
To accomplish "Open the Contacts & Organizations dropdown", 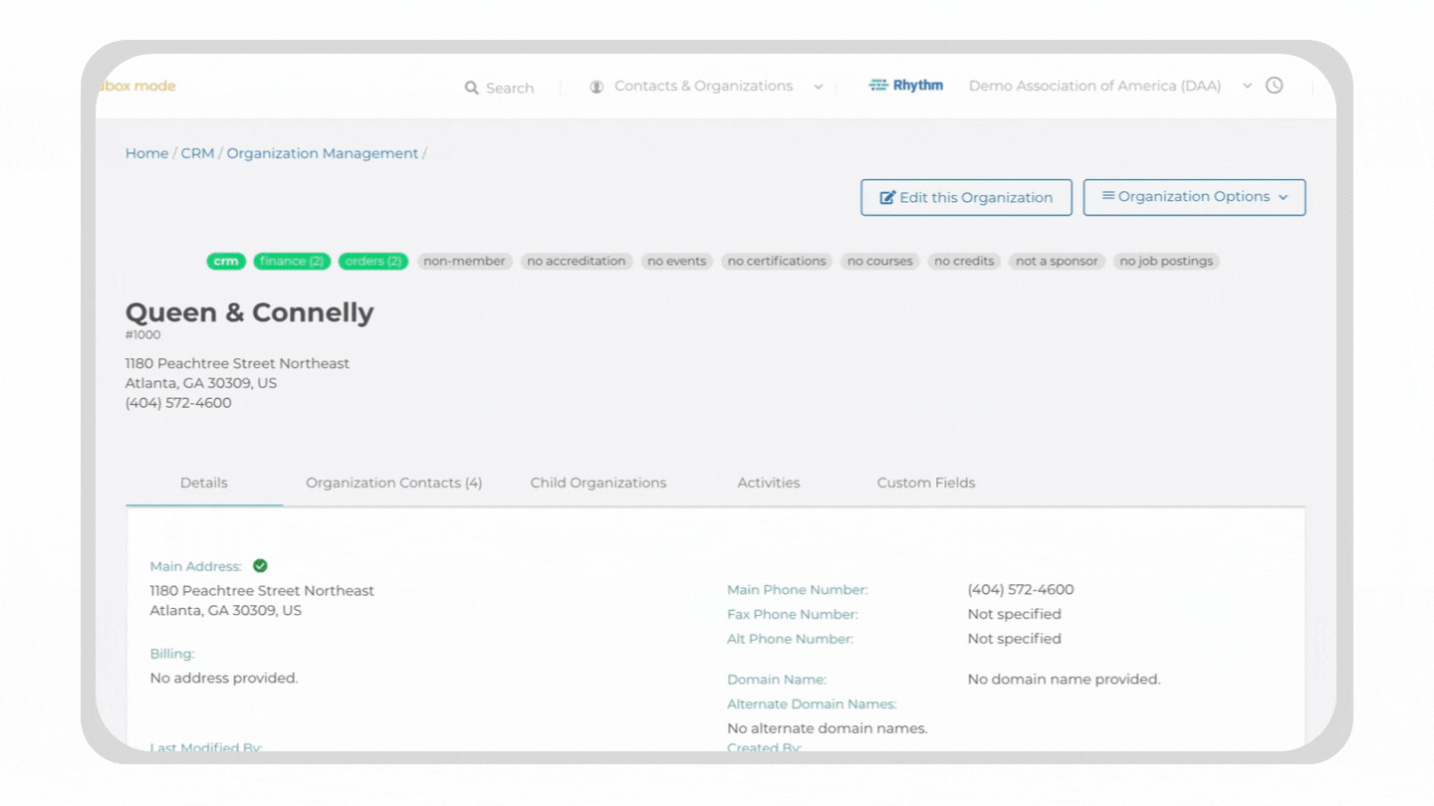I will pos(819,87).
